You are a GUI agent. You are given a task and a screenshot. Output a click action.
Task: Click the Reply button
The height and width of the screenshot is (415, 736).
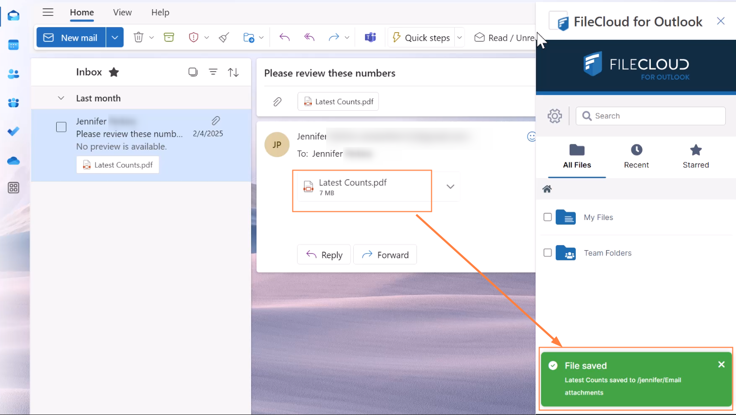coord(324,255)
